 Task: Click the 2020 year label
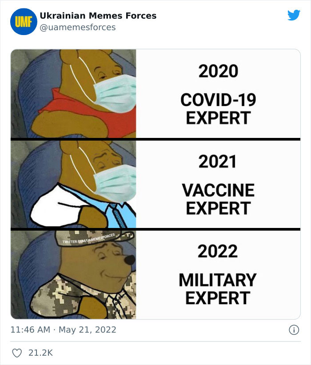point(218,71)
